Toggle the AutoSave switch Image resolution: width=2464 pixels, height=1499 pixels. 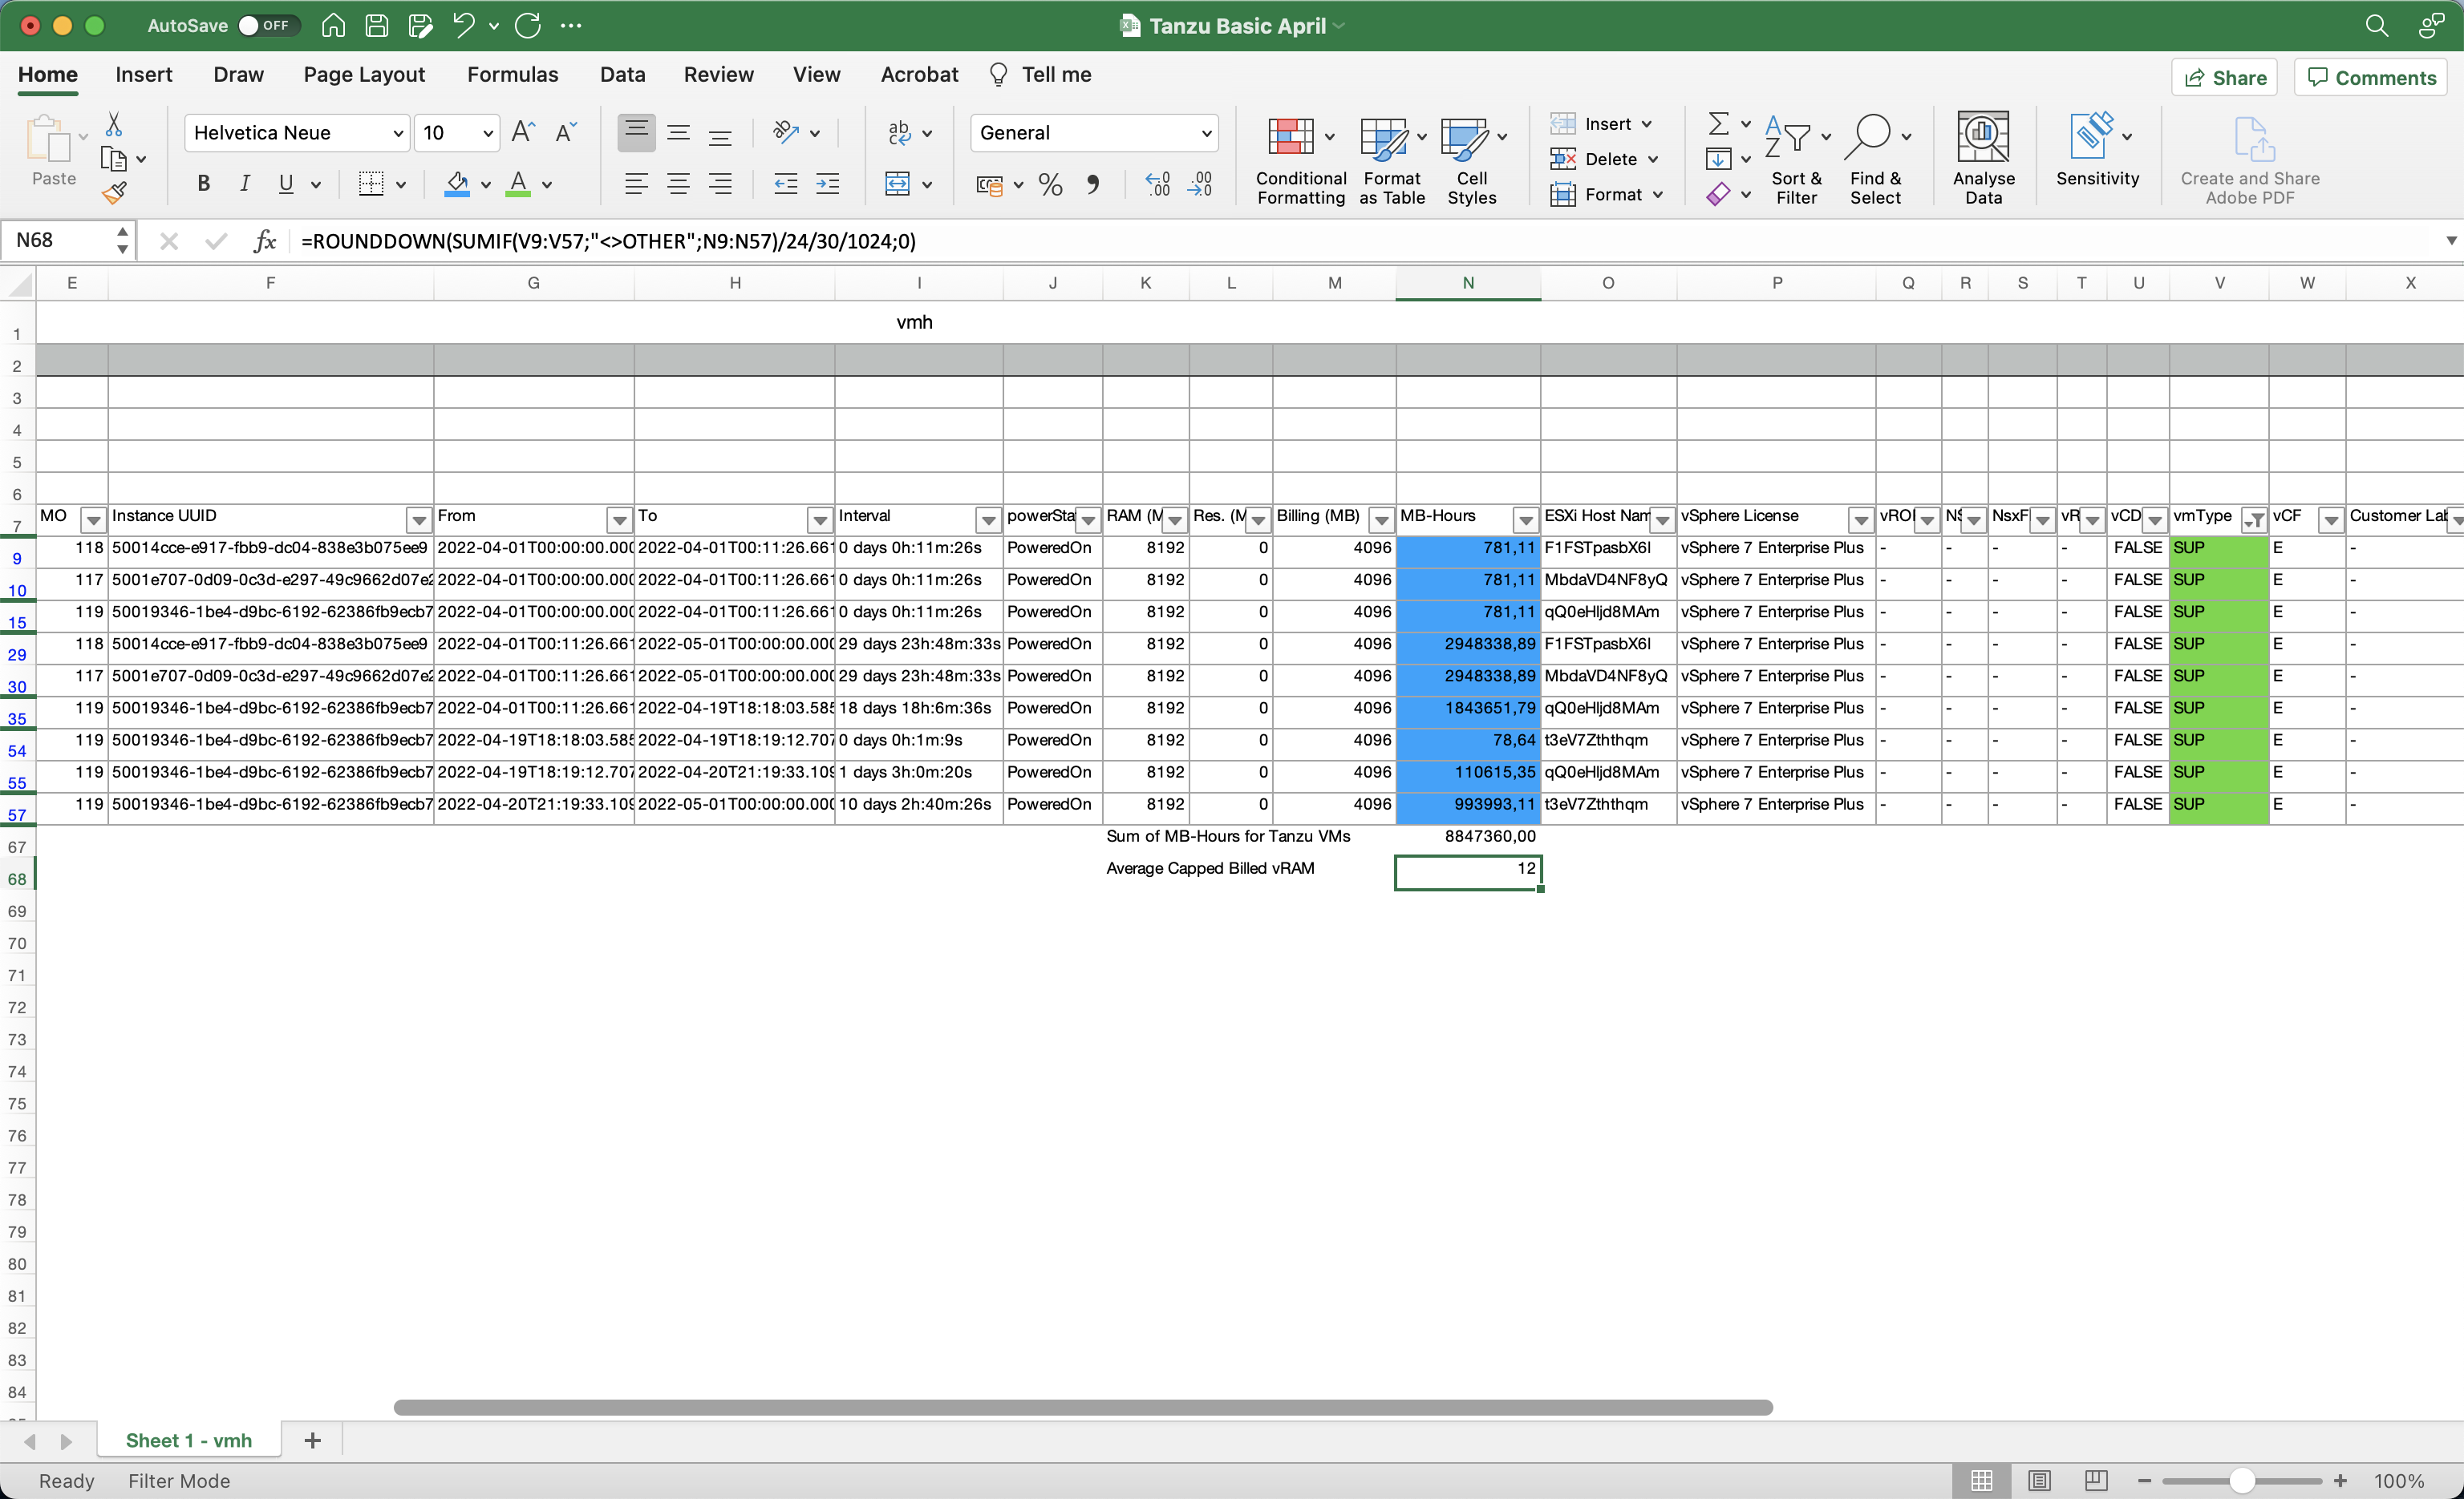coord(266,26)
